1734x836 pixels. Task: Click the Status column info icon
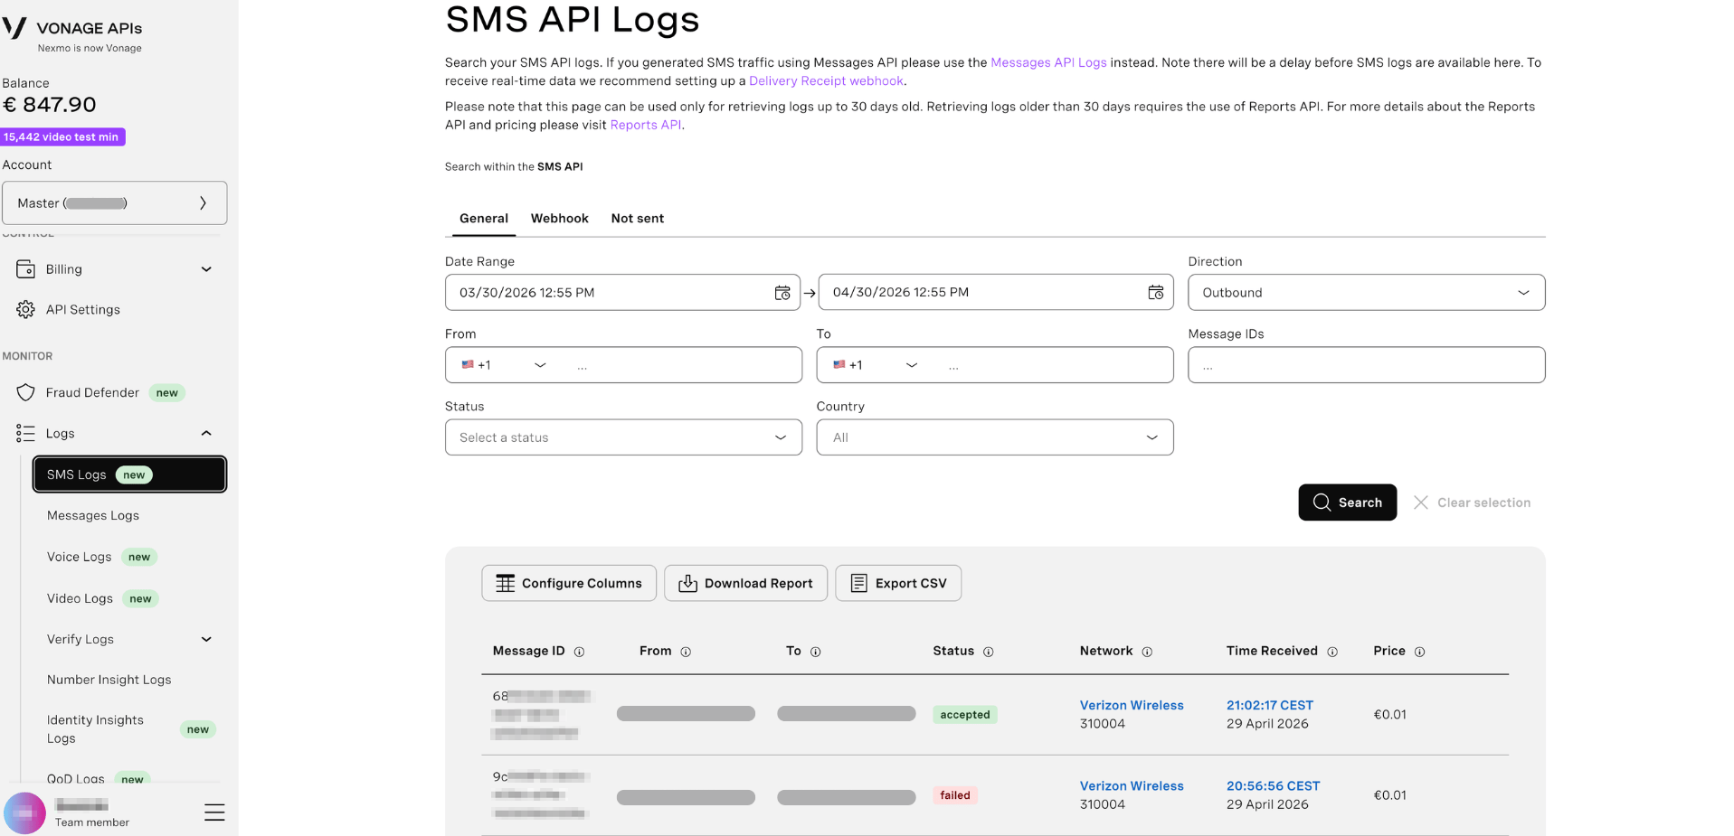point(988,652)
